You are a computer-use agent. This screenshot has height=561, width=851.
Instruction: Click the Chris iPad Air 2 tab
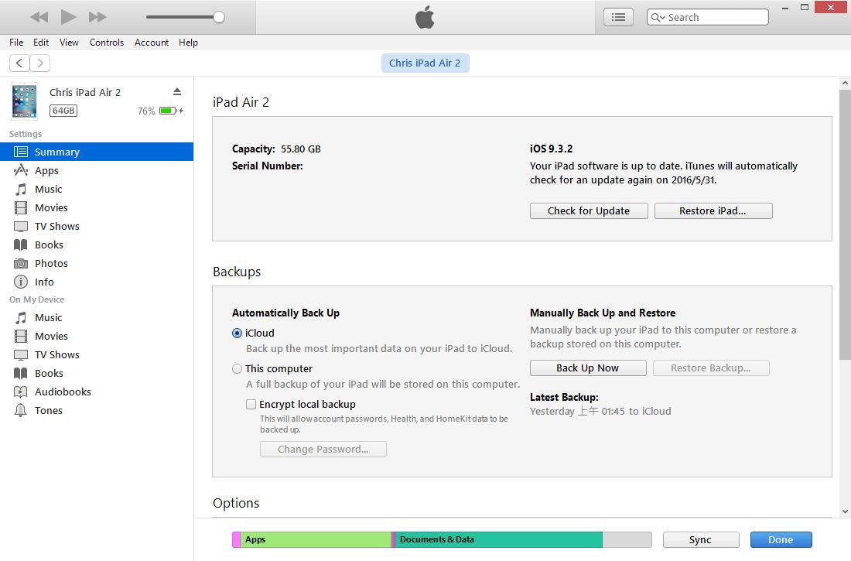pyautogui.click(x=425, y=63)
